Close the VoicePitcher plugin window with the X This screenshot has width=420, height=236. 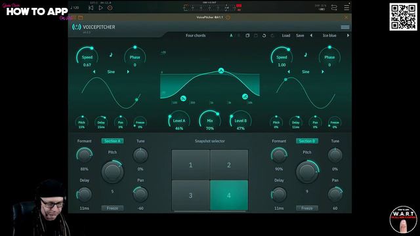click(346, 18)
